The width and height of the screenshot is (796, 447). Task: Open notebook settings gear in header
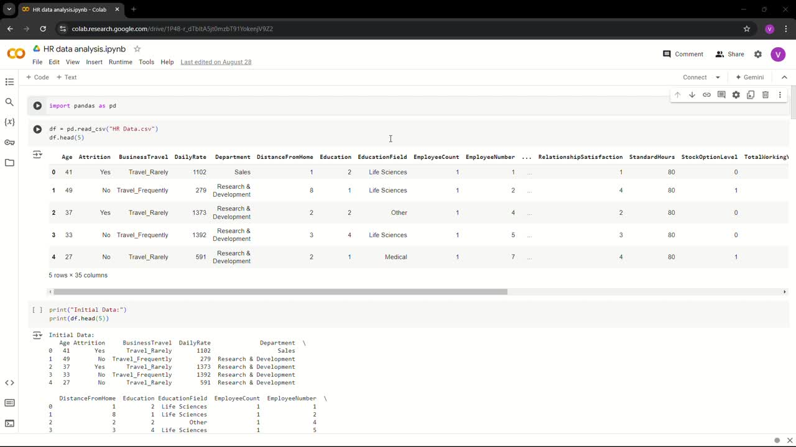[758, 54]
